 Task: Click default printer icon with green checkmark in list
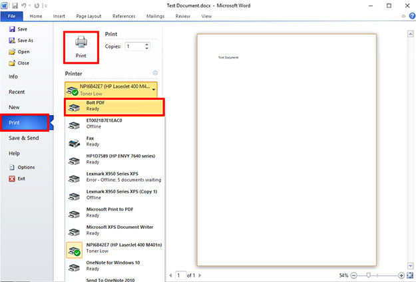75,250
